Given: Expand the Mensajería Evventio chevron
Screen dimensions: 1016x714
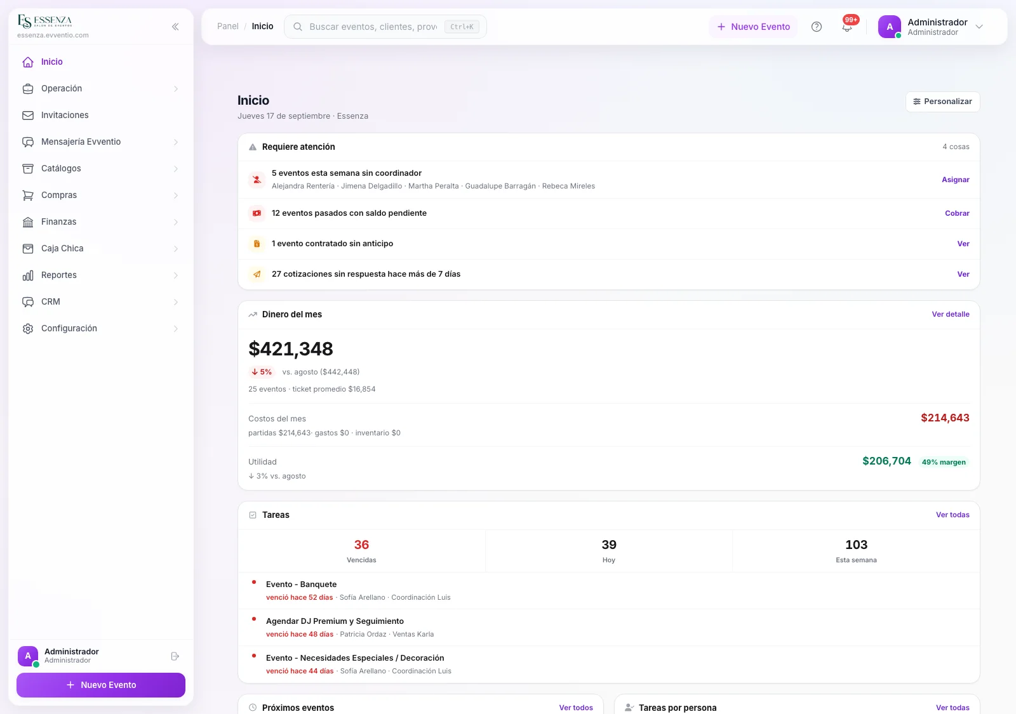Looking at the screenshot, I should [x=176, y=142].
